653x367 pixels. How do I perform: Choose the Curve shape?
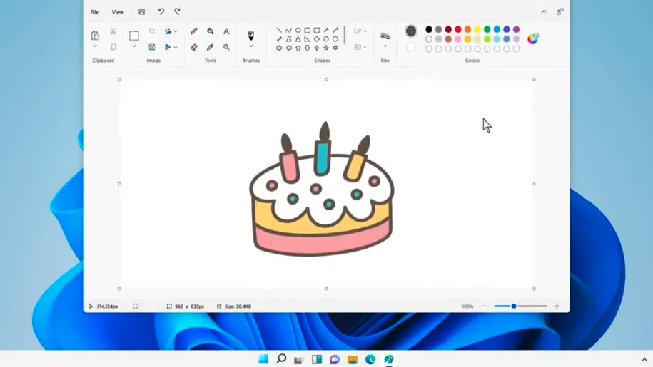288,31
